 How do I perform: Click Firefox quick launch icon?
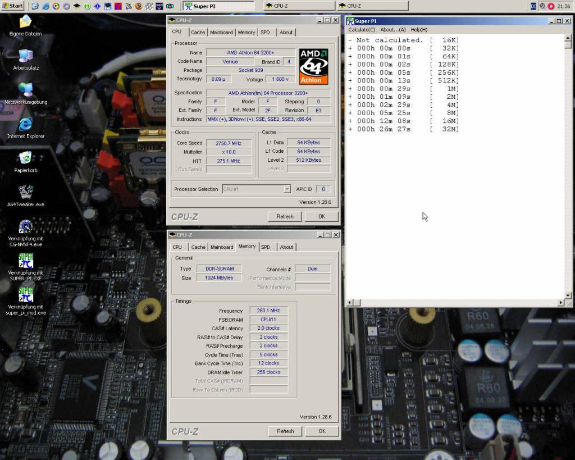139,6
